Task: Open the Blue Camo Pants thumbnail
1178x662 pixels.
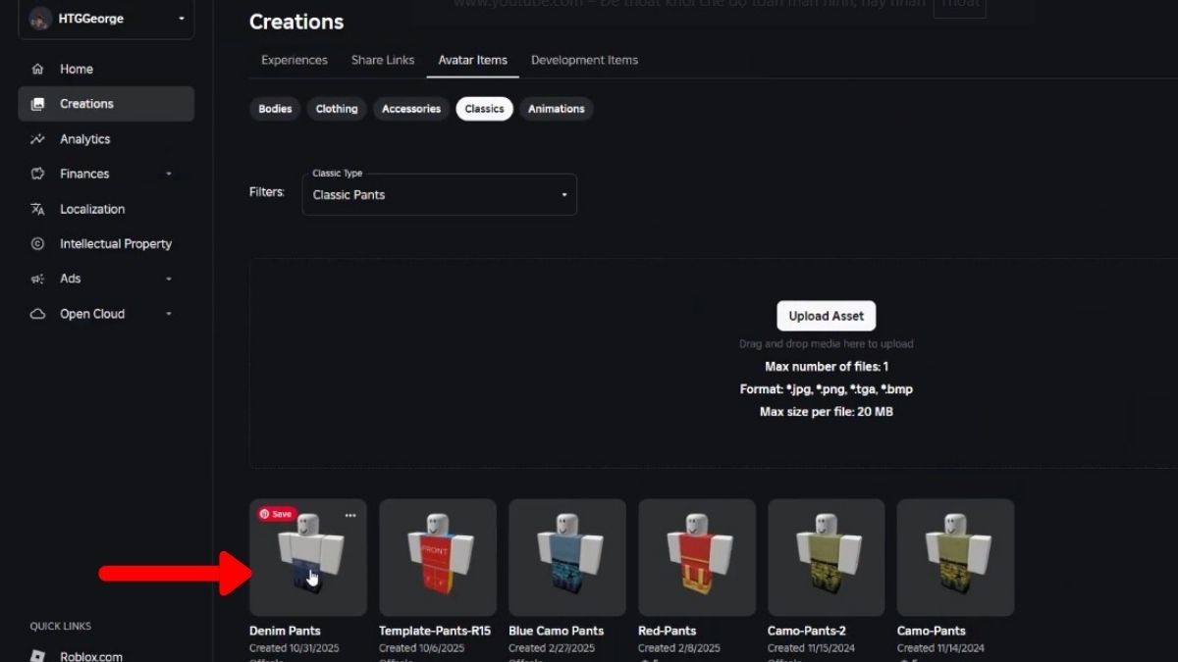Action: (567, 557)
